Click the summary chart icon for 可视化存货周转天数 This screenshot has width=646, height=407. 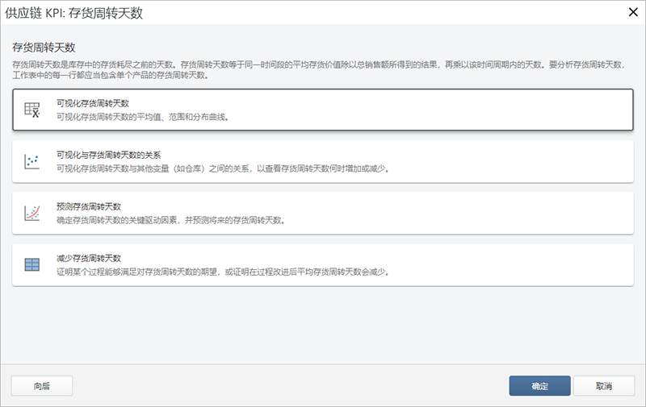[x=32, y=110]
